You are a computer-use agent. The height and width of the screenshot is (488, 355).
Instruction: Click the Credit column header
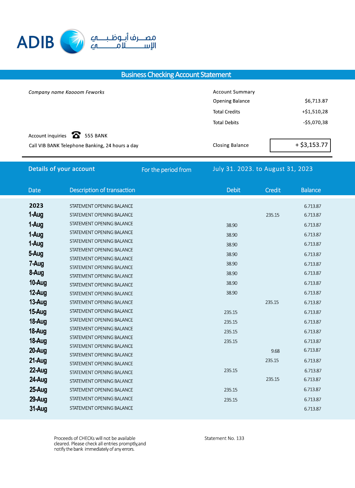273,190
